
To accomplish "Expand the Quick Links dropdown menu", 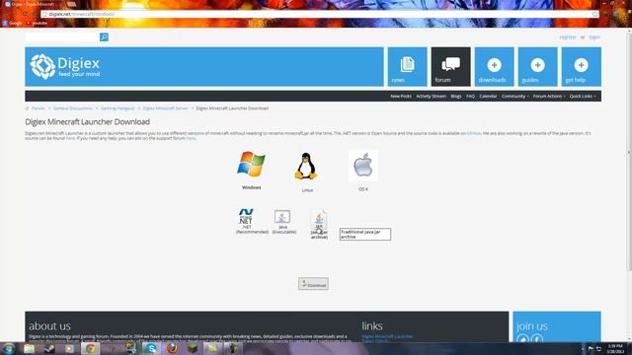I will click(x=583, y=97).
